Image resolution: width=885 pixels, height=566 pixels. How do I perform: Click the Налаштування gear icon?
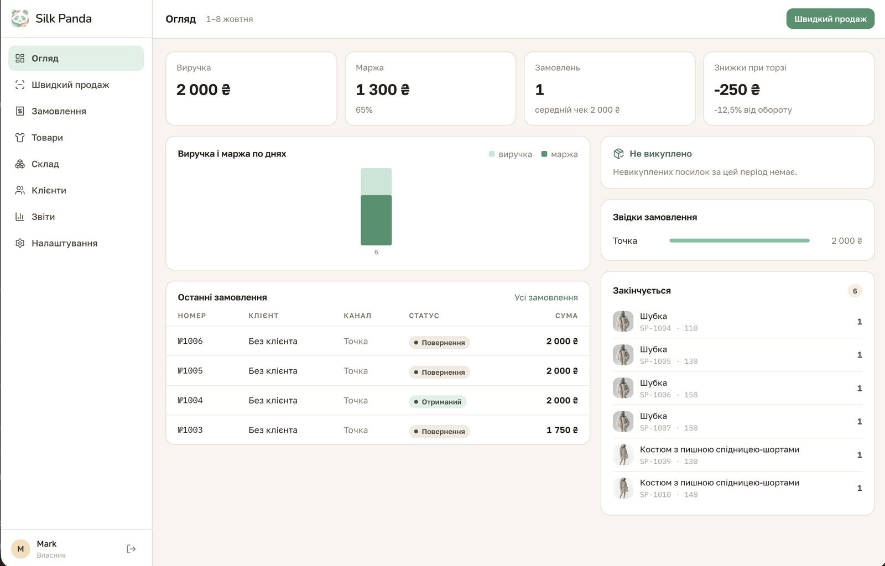click(x=20, y=243)
